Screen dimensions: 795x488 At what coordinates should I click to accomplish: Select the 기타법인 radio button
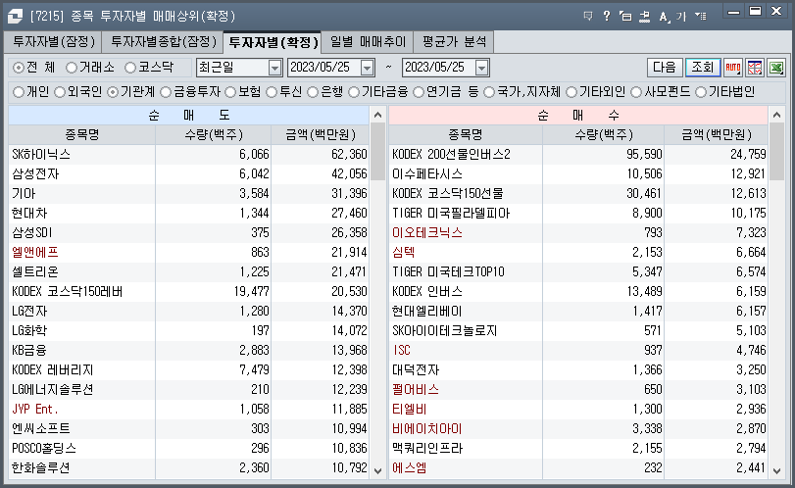pyautogui.click(x=701, y=92)
